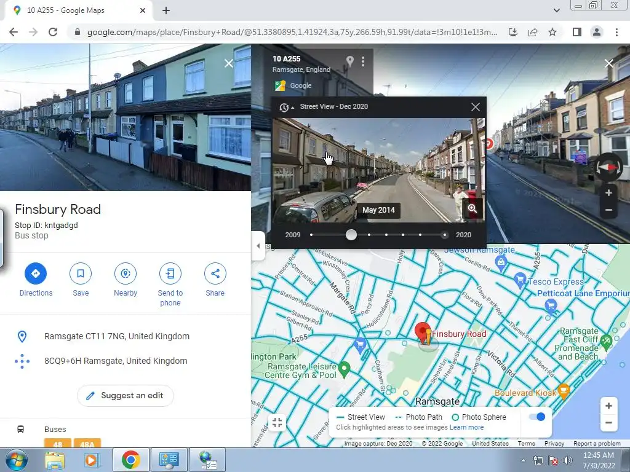The image size is (630, 472).
Task: Click the install app icon in address bar
Action: [513, 32]
